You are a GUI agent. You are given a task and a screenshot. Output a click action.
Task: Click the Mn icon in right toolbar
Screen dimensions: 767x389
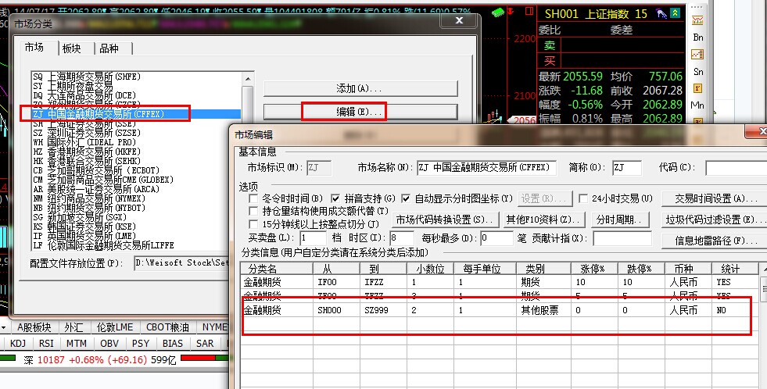click(697, 105)
